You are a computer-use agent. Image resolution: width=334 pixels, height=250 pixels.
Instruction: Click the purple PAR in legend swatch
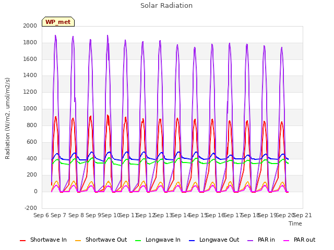[x=250, y=241]
